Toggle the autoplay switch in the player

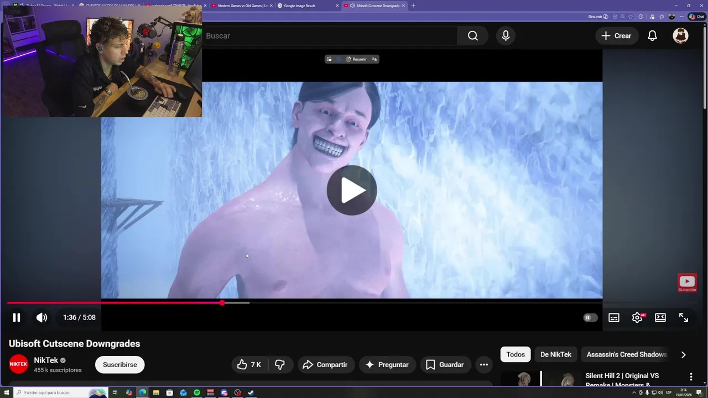click(590, 317)
